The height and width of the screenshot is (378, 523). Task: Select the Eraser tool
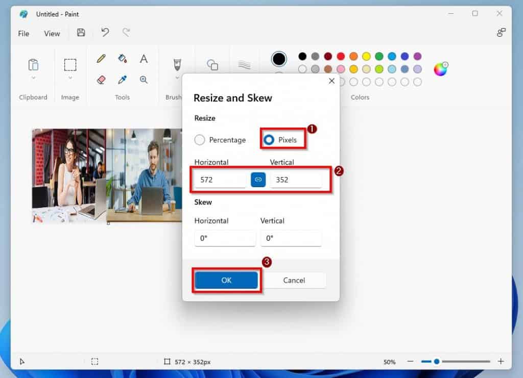click(101, 80)
